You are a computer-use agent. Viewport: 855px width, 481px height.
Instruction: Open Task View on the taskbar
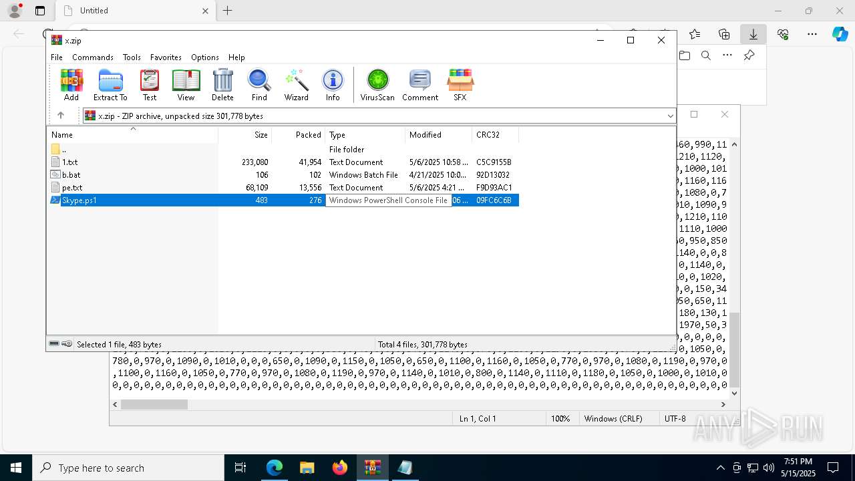[240, 468]
